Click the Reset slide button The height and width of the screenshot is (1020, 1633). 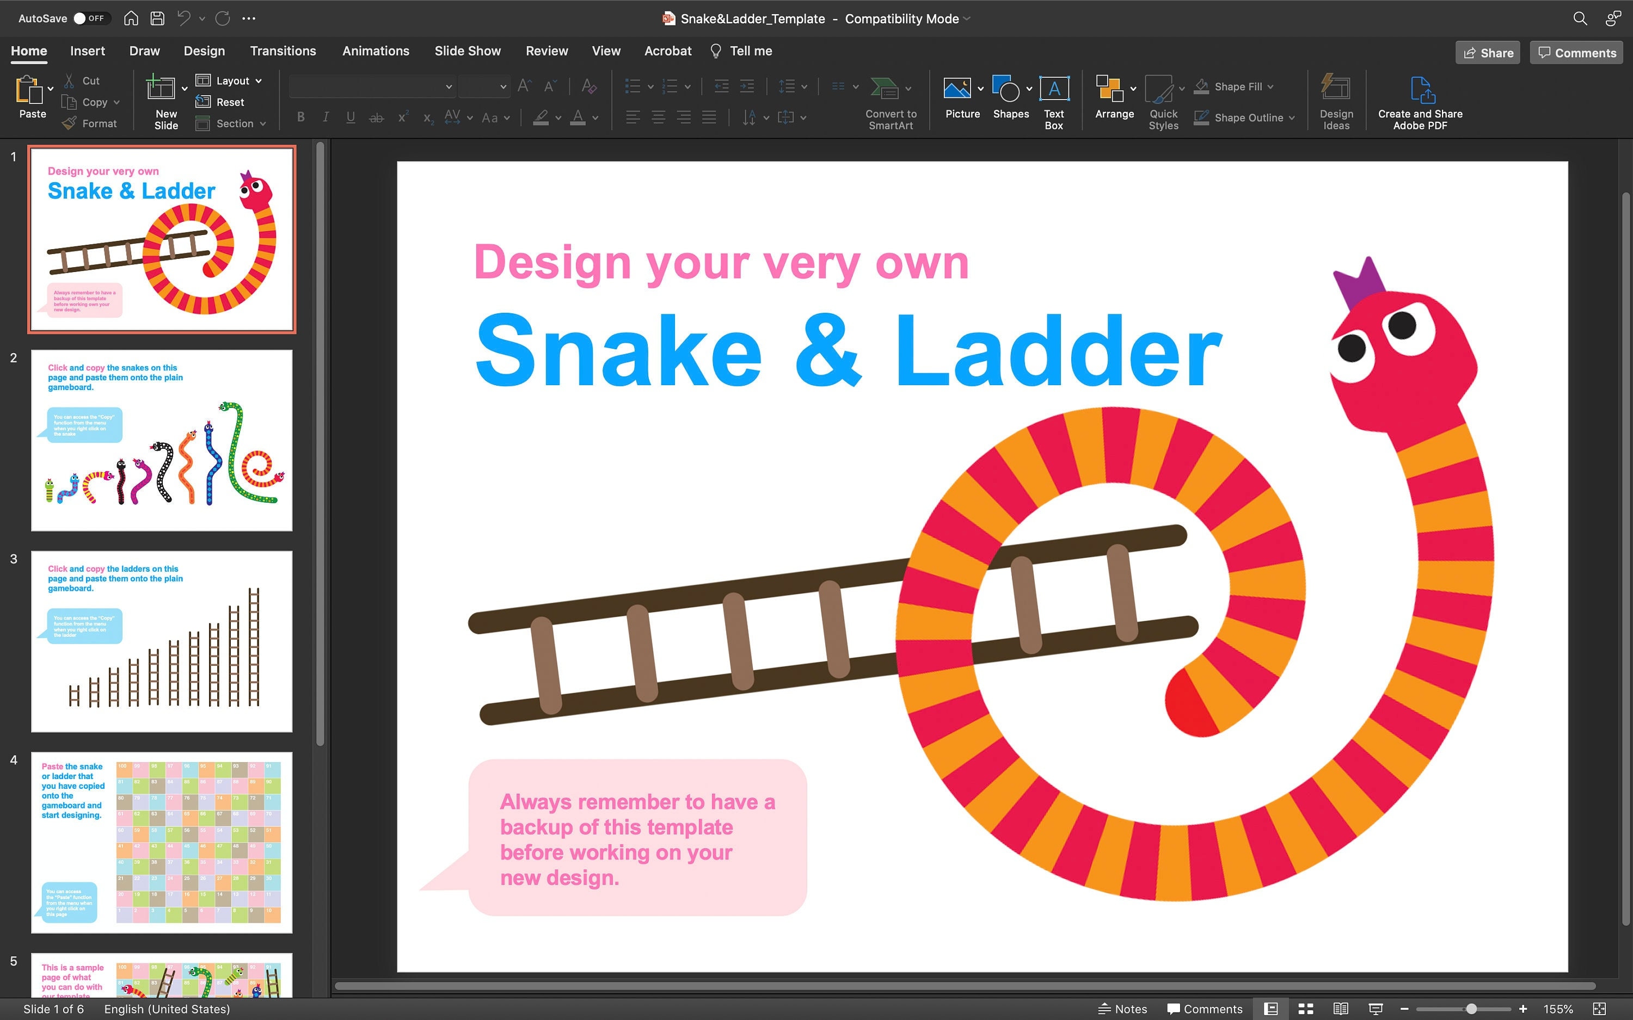click(220, 102)
